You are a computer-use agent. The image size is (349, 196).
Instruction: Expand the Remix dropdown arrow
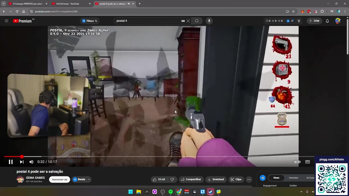pyautogui.click(x=89, y=179)
